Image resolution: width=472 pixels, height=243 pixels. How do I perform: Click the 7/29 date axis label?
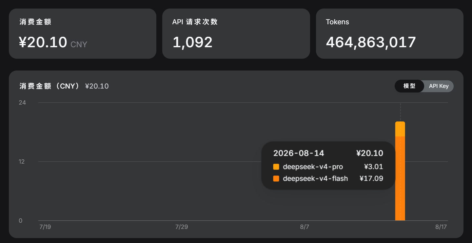click(182, 227)
